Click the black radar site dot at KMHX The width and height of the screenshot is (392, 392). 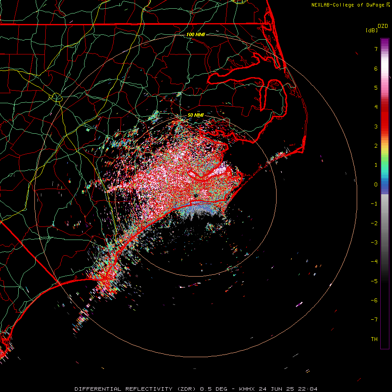pyautogui.click(x=196, y=196)
